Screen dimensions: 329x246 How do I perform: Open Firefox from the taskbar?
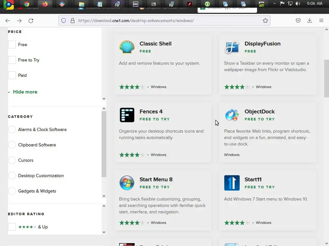pyautogui.click(x=45, y=4)
